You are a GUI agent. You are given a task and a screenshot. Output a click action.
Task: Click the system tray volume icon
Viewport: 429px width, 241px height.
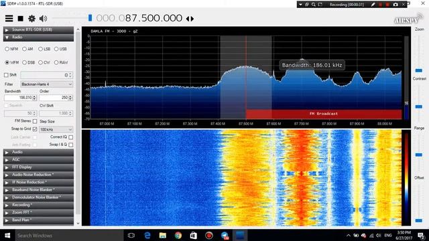pyautogui.click(x=378, y=235)
